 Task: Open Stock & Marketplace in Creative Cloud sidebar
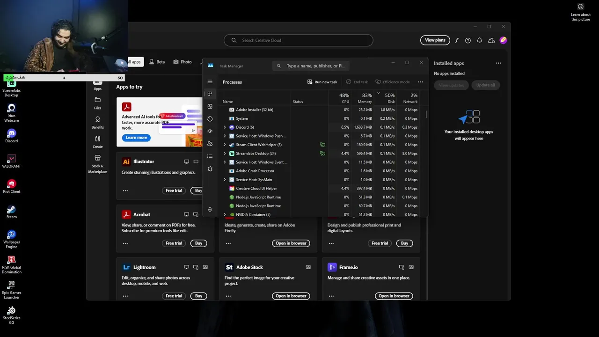(97, 164)
